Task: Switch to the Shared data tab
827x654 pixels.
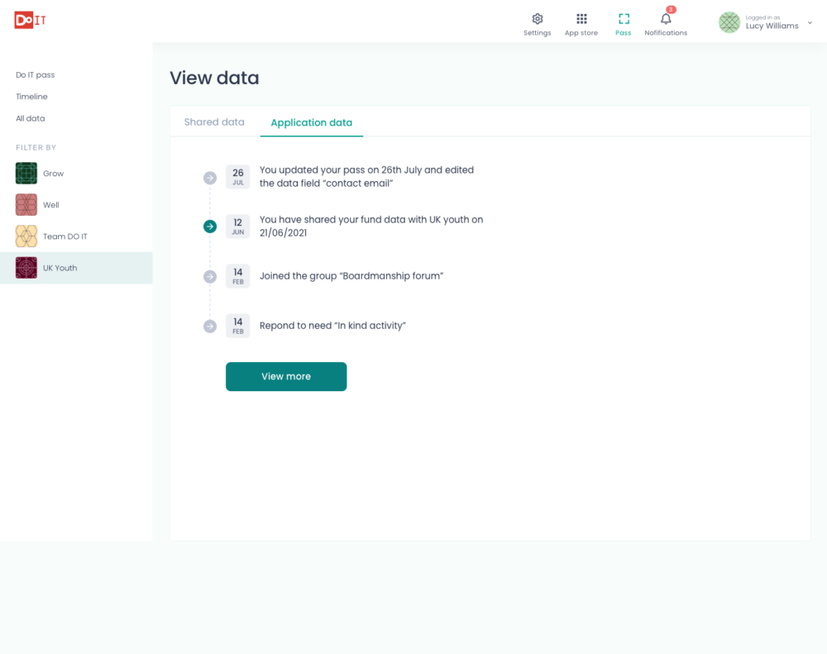Action: [214, 122]
